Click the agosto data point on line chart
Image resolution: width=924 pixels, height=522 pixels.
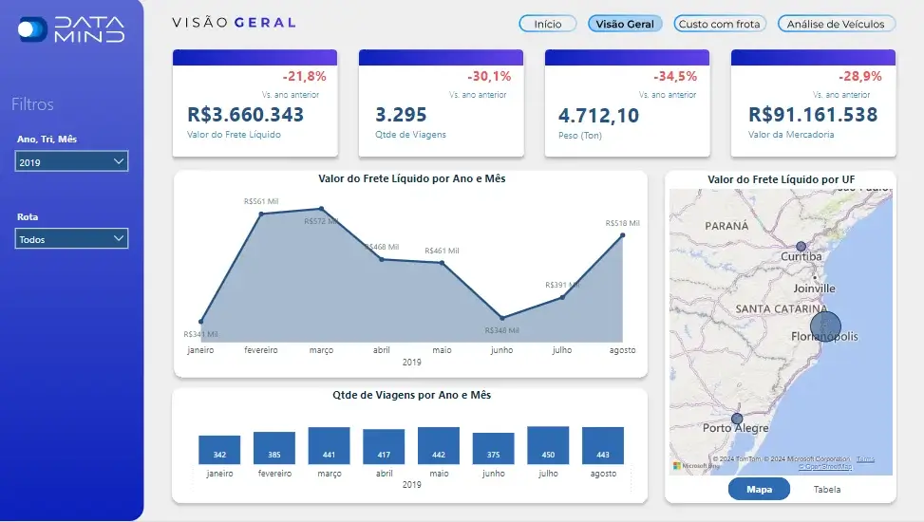(x=622, y=234)
